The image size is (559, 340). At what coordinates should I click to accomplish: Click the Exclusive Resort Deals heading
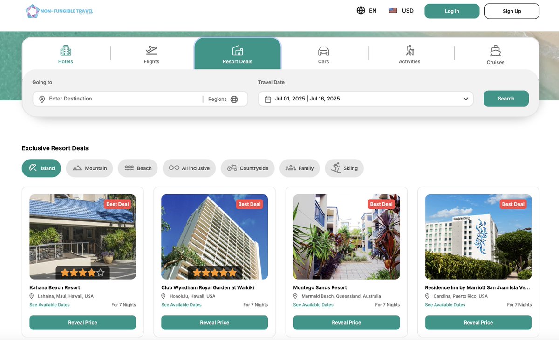tap(55, 148)
